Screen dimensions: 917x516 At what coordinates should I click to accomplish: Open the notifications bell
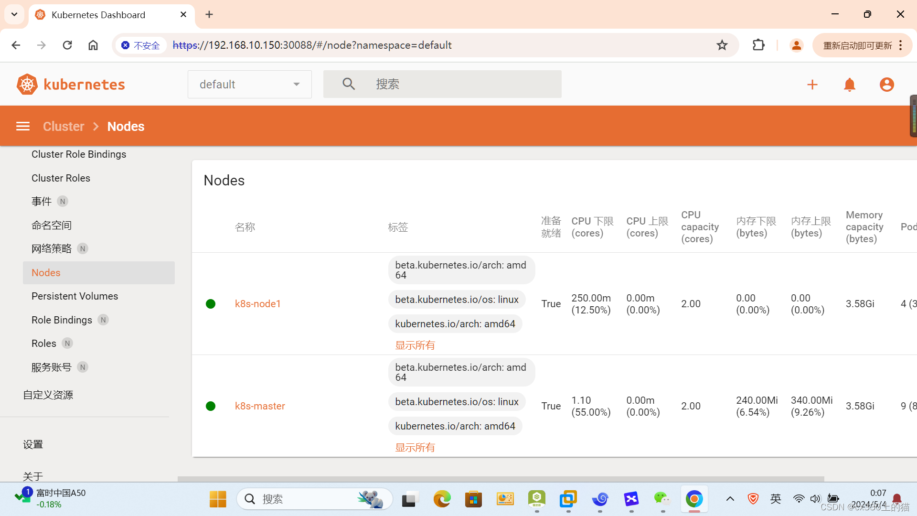point(850,85)
